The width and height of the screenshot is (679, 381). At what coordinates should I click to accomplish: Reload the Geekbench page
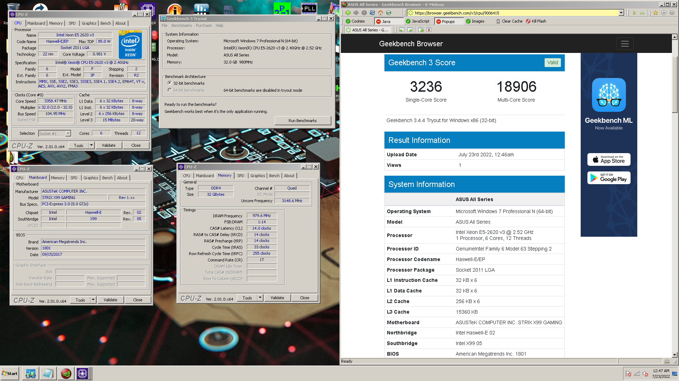point(372,13)
